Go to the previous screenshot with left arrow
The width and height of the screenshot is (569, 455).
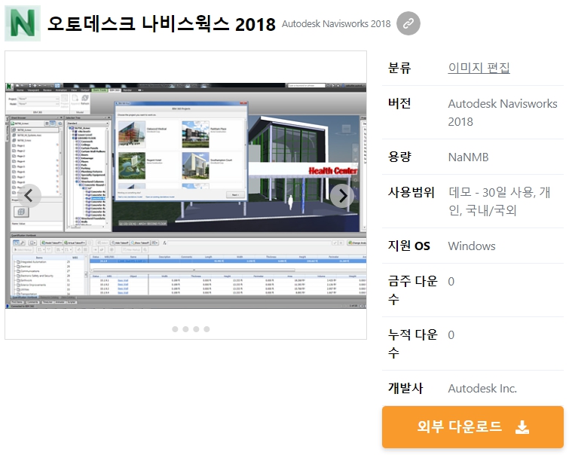click(29, 196)
